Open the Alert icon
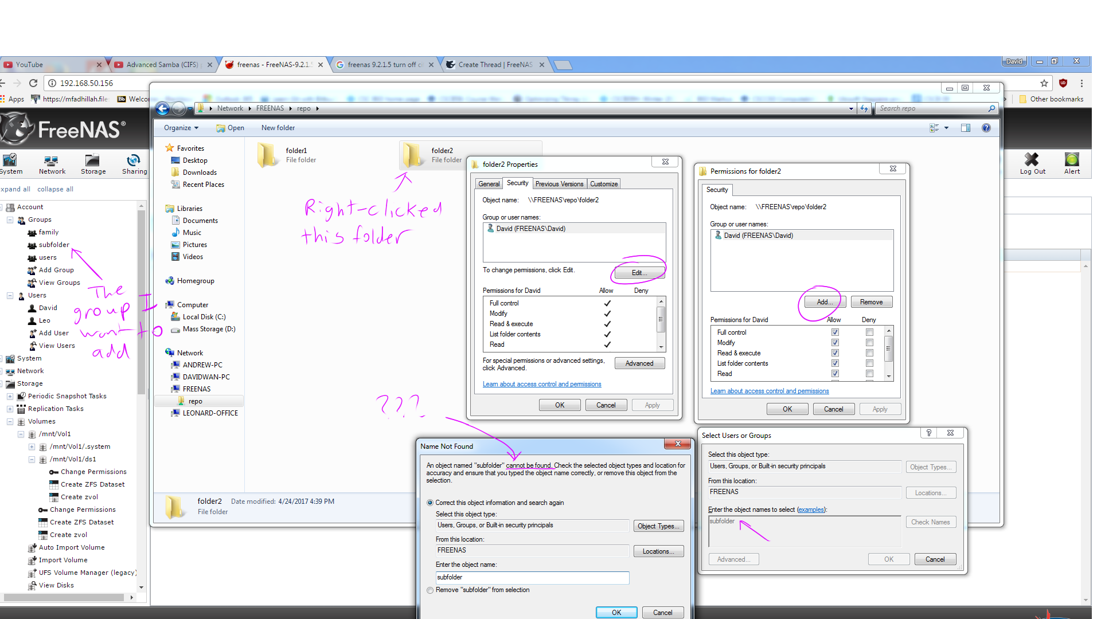This screenshot has height=619, width=1101. coord(1072,164)
